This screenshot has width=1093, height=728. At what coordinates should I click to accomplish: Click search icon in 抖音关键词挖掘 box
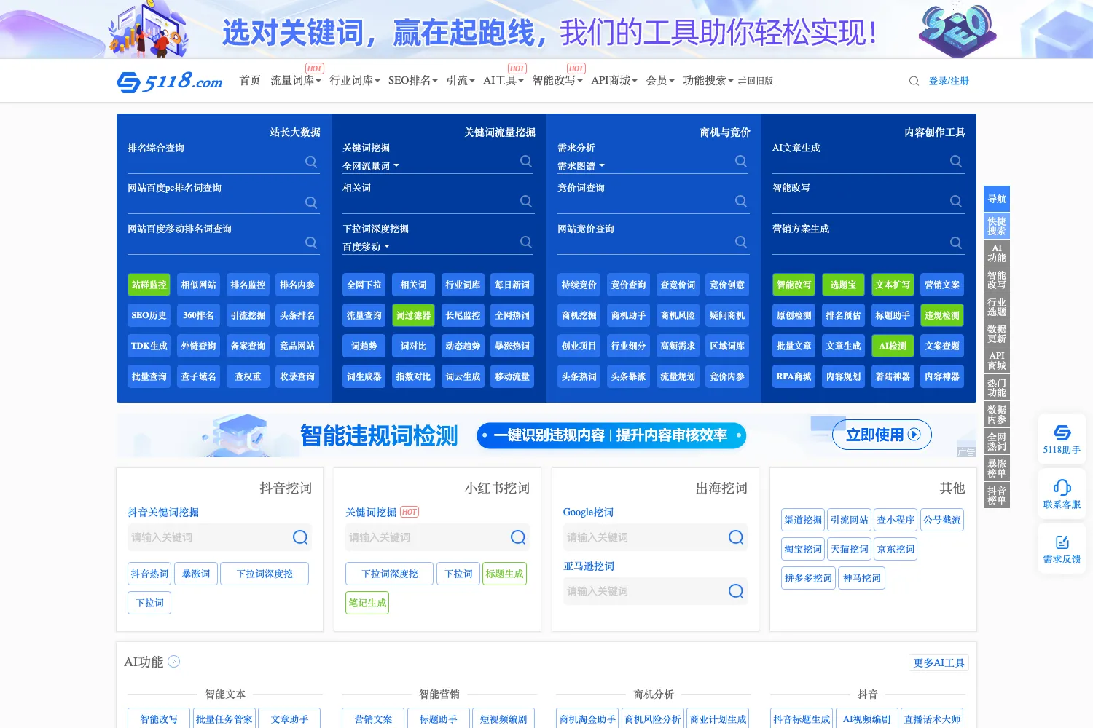pos(300,537)
